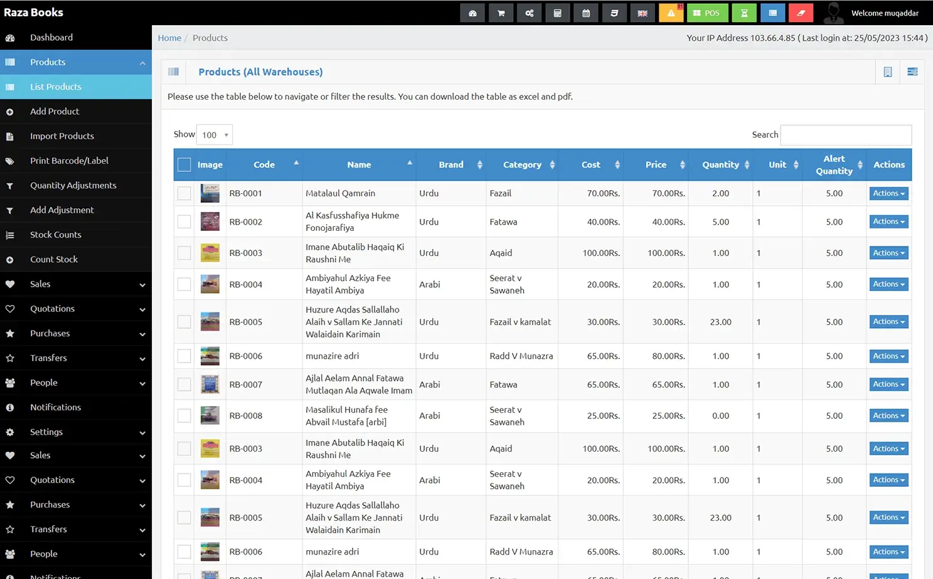
Task: Open the Quantity Adjustments sidebar entry
Action: pos(73,185)
